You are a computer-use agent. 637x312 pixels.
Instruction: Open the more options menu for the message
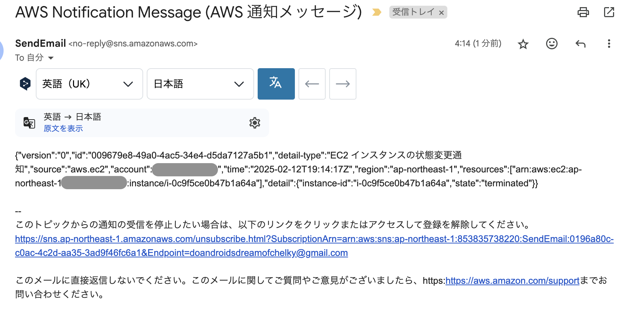(x=609, y=44)
